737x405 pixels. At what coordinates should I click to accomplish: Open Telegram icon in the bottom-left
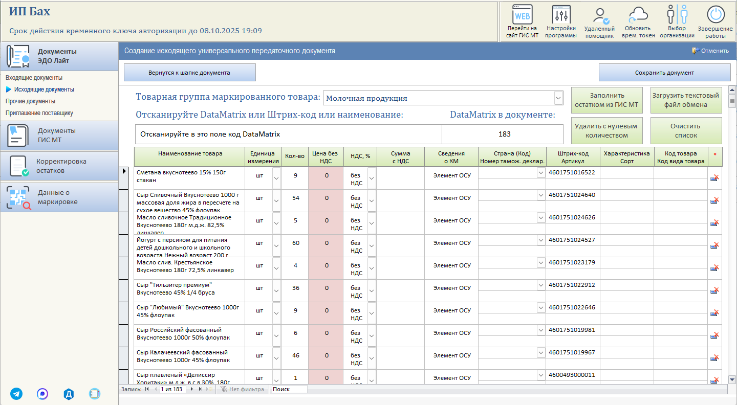16,394
